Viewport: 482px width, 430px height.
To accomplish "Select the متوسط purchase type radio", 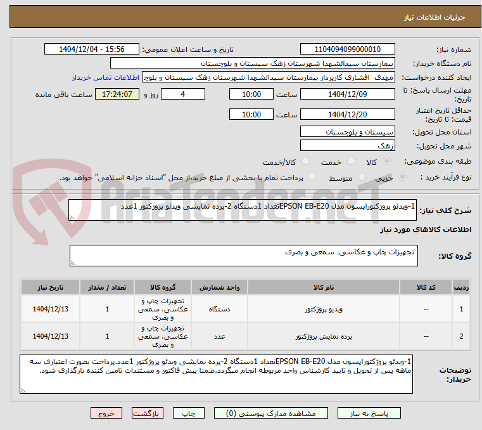I will [362, 177].
